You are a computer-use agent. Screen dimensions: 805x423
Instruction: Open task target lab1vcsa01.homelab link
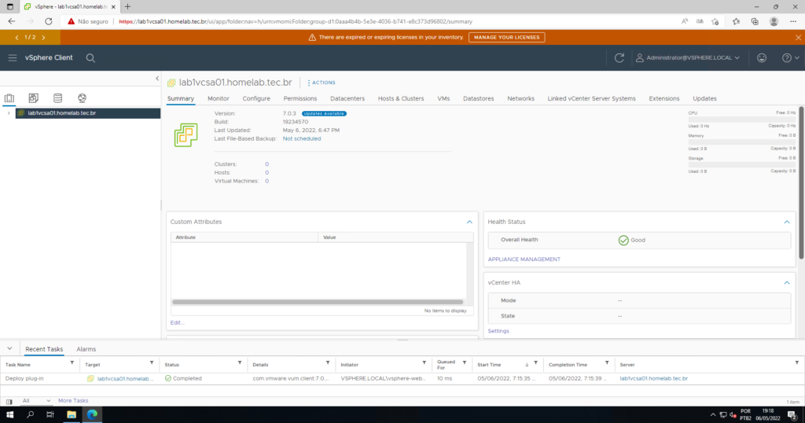coord(125,378)
